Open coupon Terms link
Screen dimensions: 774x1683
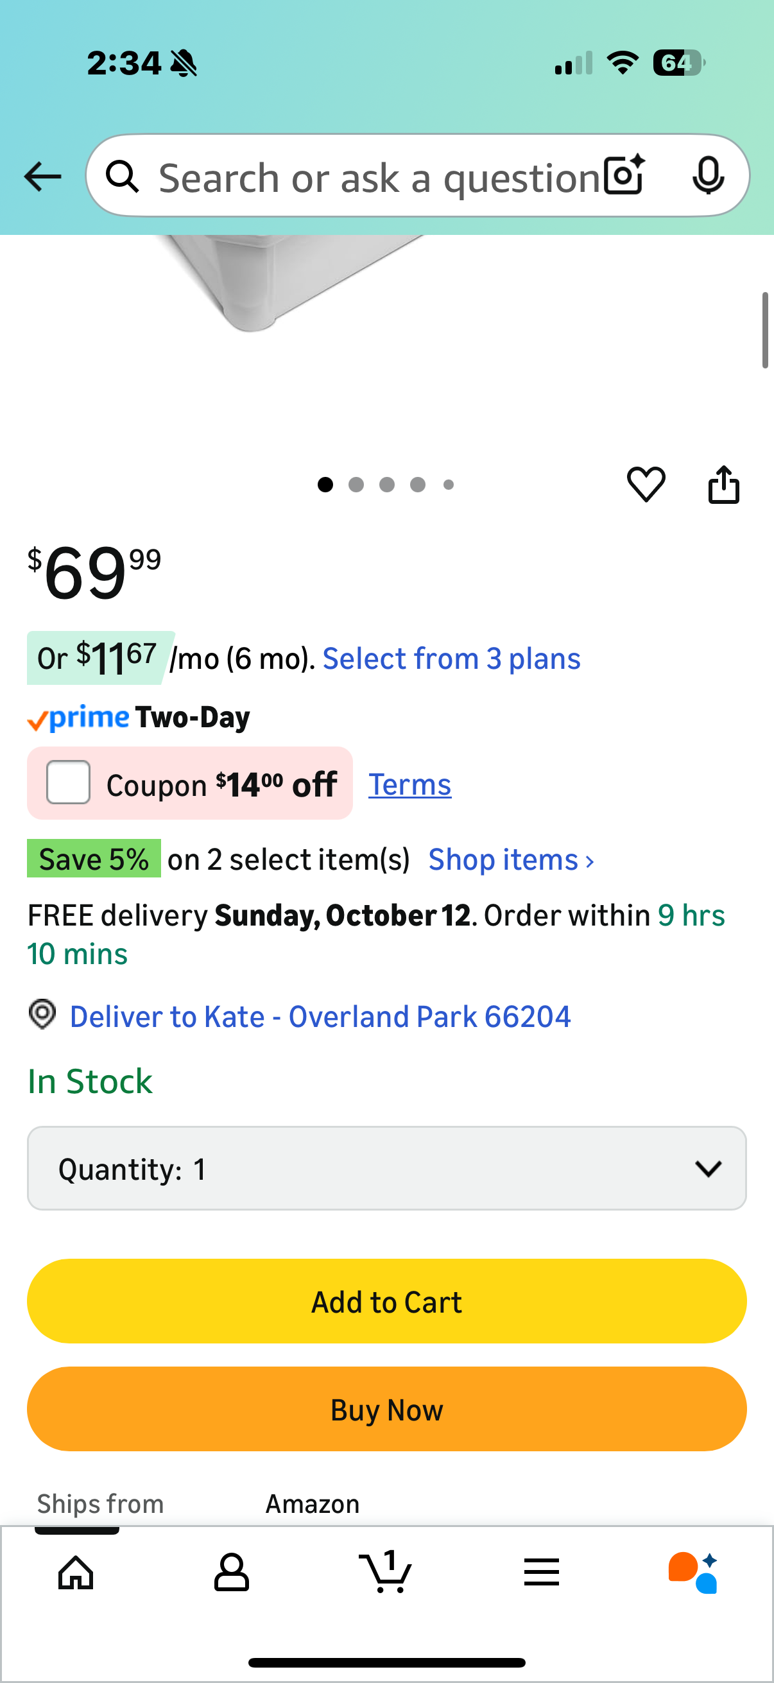[x=409, y=784]
